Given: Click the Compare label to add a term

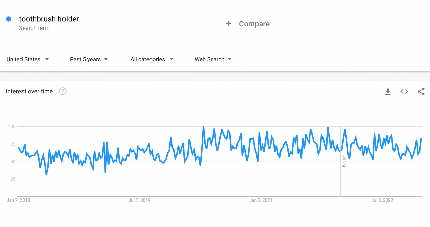Looking at the screenshot, I should (254, 24).
